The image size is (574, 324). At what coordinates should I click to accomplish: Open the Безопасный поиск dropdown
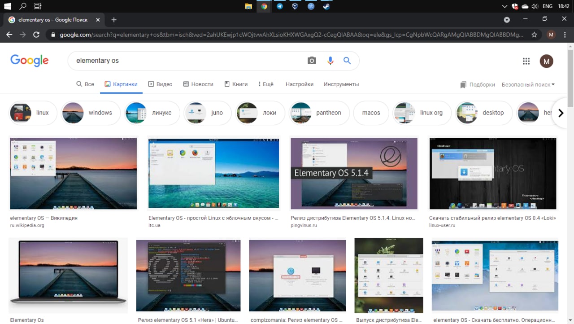[528, 84]
